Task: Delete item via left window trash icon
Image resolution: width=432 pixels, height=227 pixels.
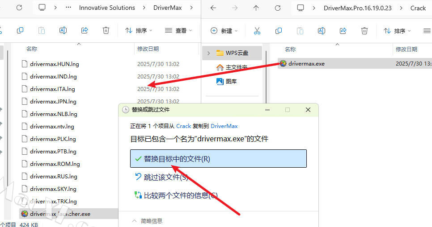Action: point(106,30)
